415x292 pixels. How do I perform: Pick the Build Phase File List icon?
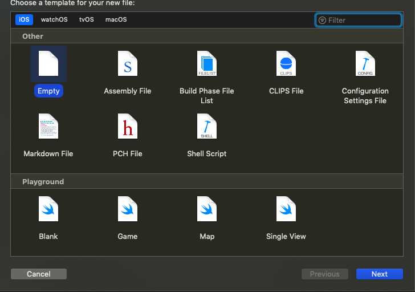pos(207,64)
